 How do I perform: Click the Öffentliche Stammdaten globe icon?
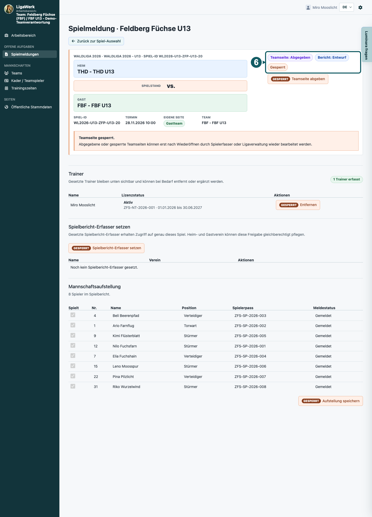coord(6,107)
